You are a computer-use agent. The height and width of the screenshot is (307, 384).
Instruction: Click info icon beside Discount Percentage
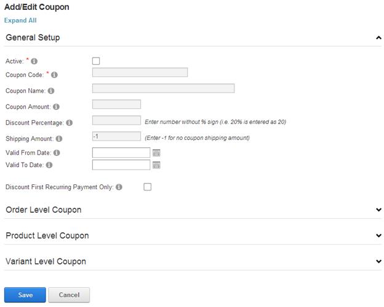pos(70,123)
